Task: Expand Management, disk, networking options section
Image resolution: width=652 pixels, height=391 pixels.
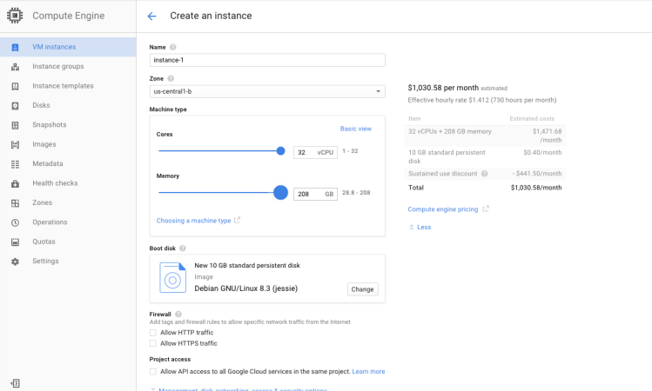Action: tap(239, 389)
